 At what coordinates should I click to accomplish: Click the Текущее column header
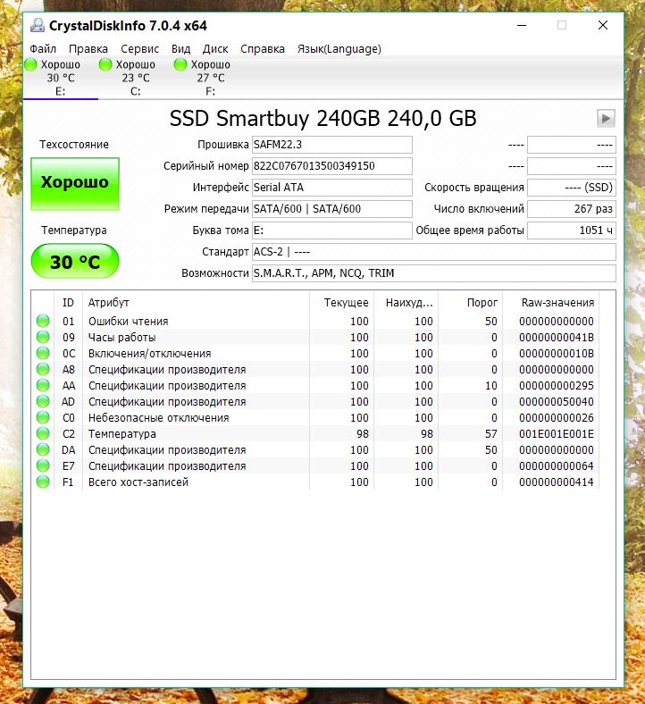[341, 303]
